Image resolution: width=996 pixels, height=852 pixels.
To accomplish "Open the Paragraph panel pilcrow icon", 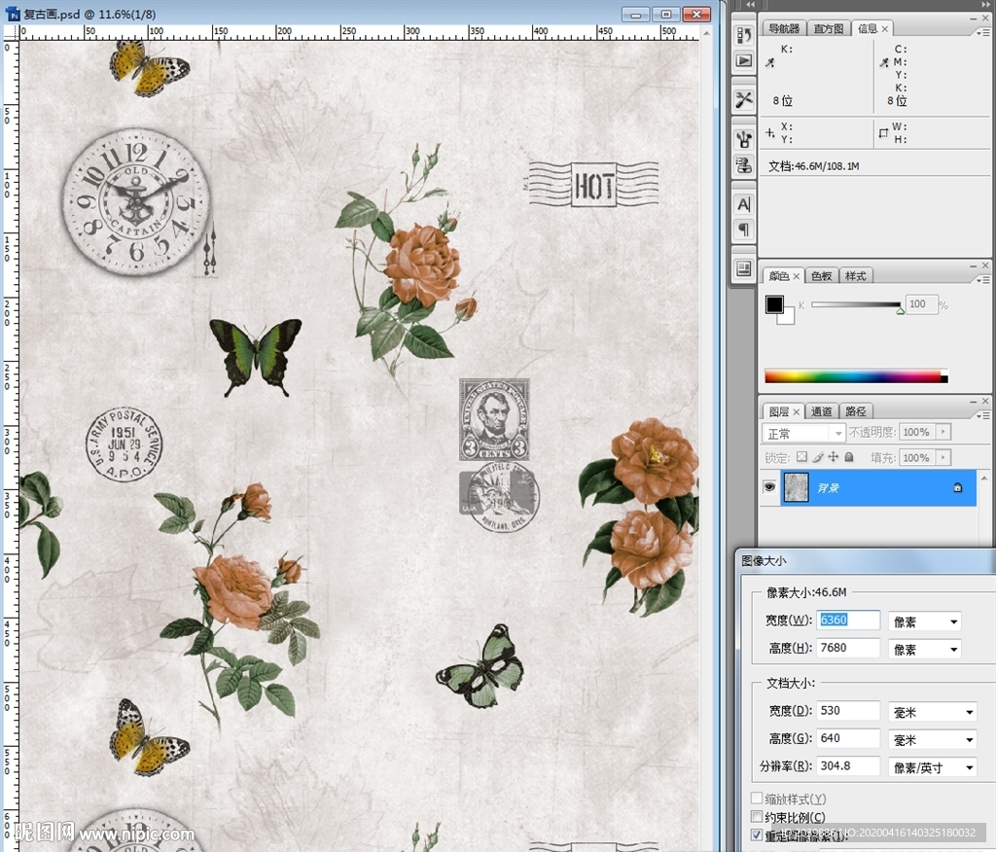I will (744, 230).
